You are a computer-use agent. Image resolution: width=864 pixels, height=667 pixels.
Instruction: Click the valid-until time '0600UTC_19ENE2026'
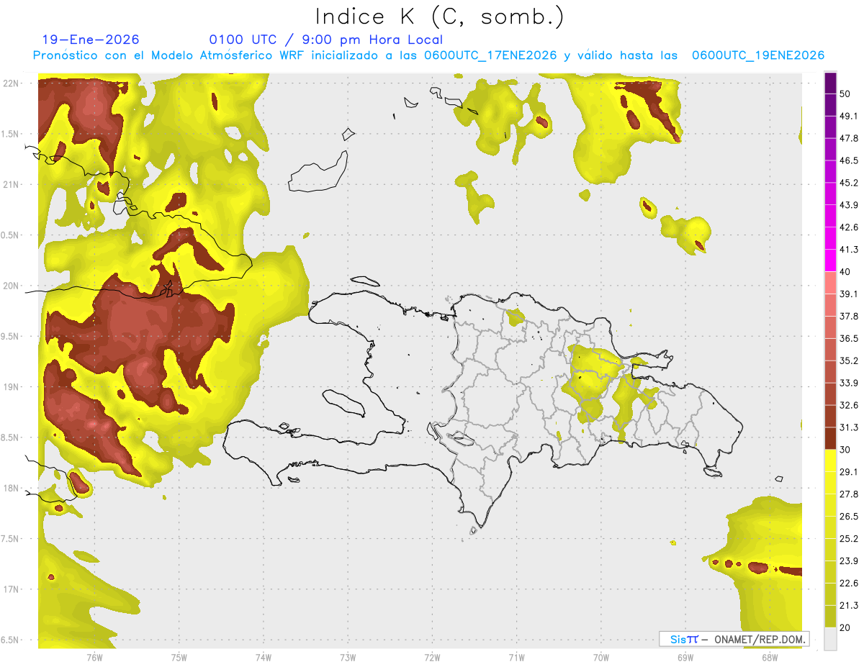(x=758, y=55)
